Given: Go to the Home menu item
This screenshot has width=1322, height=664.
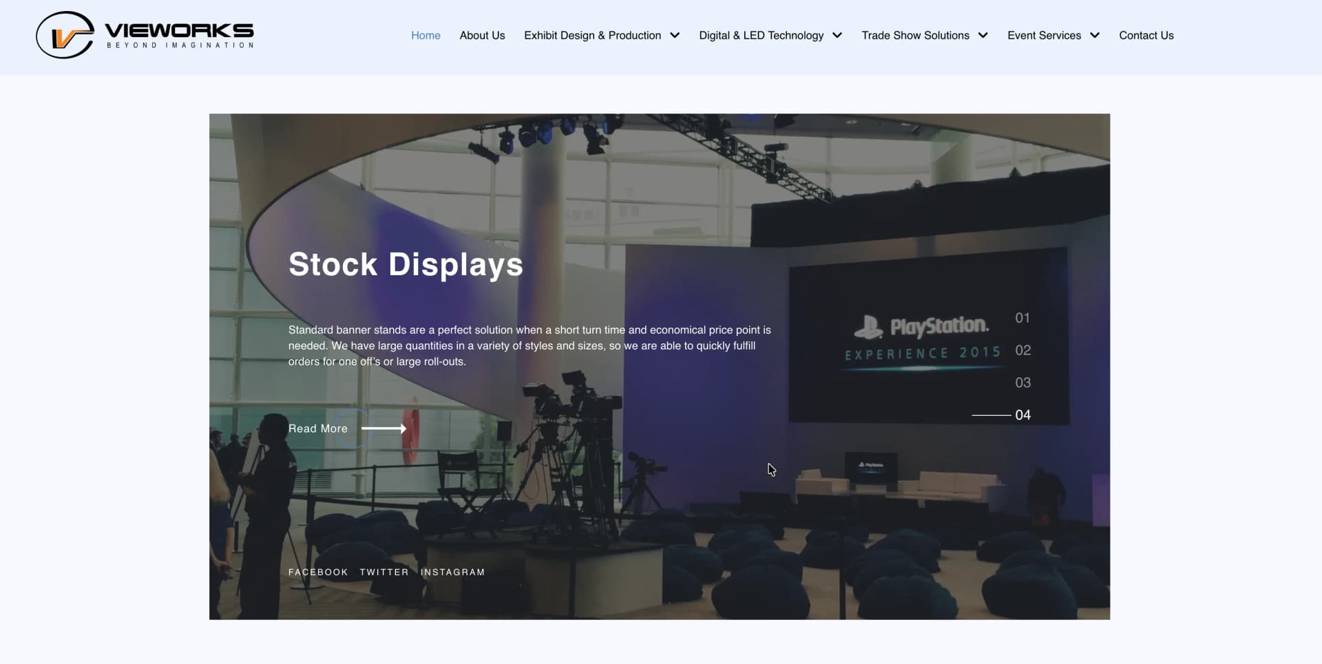Looking at the screenshot, I should pyautogui.click(x=426, y=36).
